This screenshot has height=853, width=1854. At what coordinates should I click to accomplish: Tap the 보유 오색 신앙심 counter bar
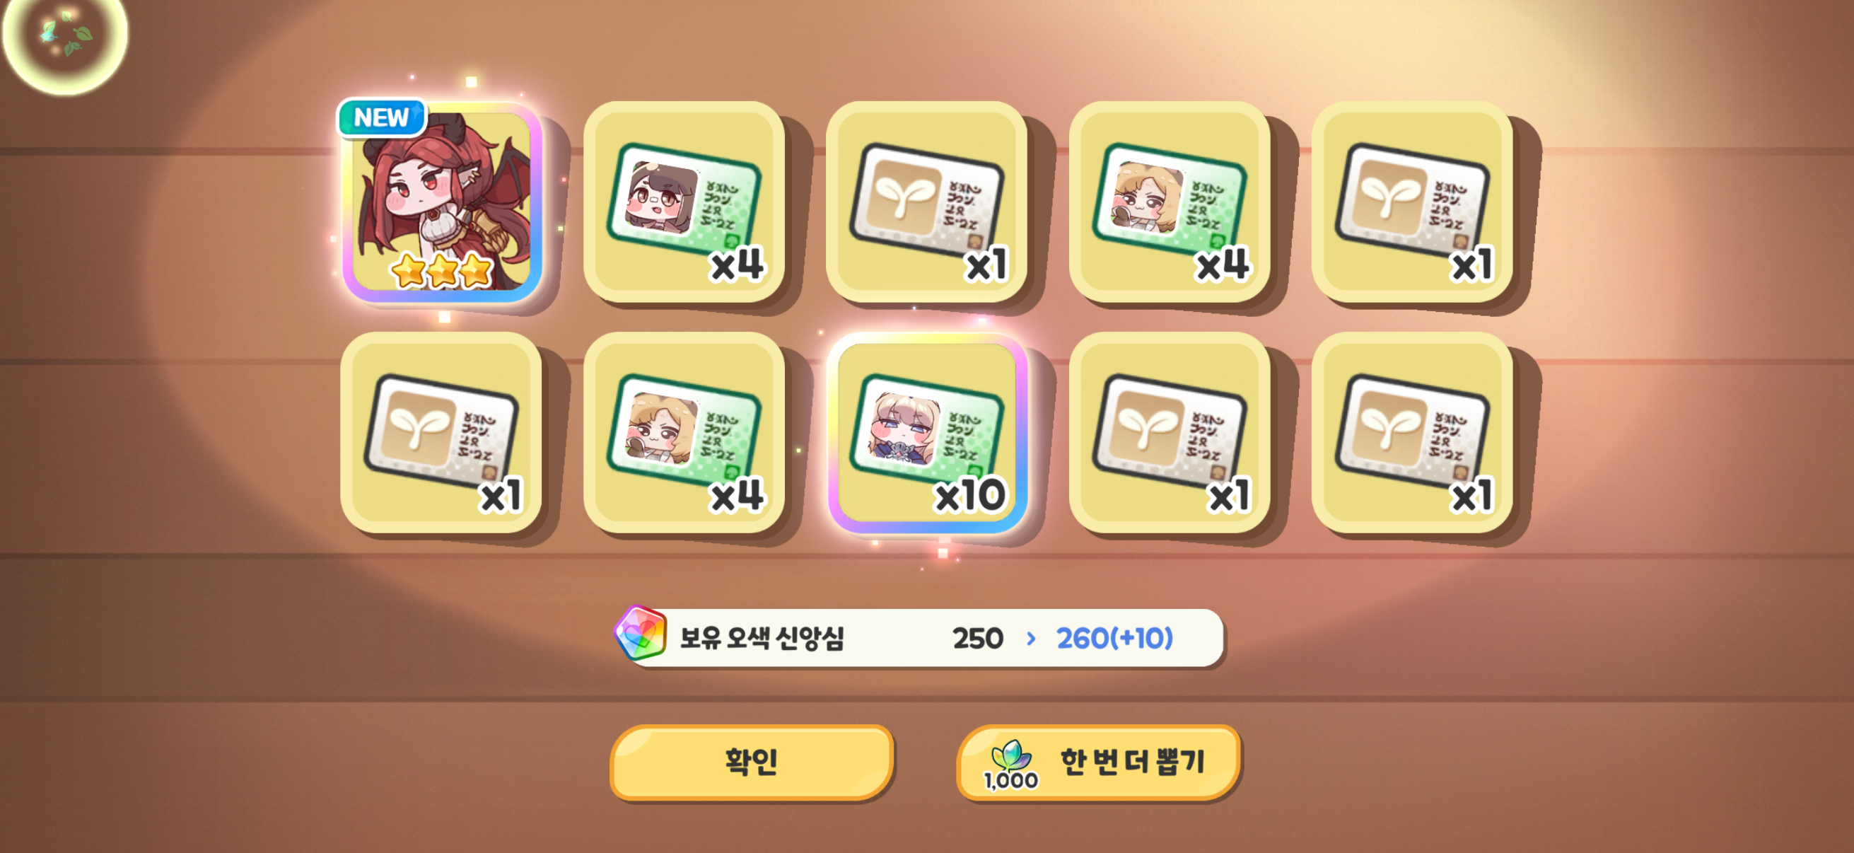(x=919, y=637)
